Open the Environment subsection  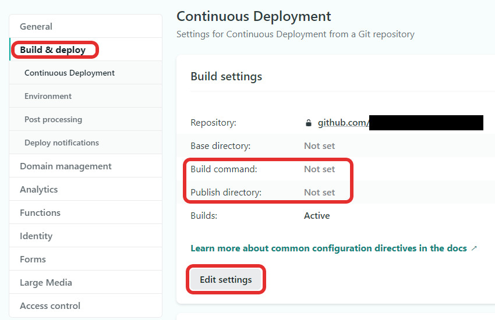48,97
